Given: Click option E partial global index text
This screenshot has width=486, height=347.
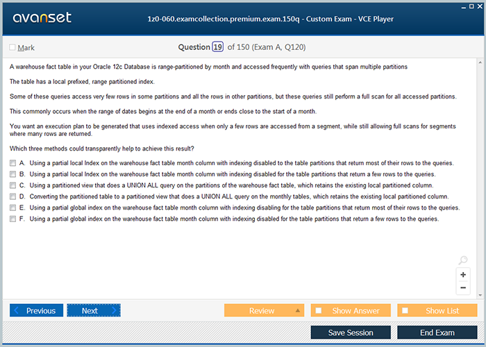Looking at the screenshot, I should [x=244, y=208].
